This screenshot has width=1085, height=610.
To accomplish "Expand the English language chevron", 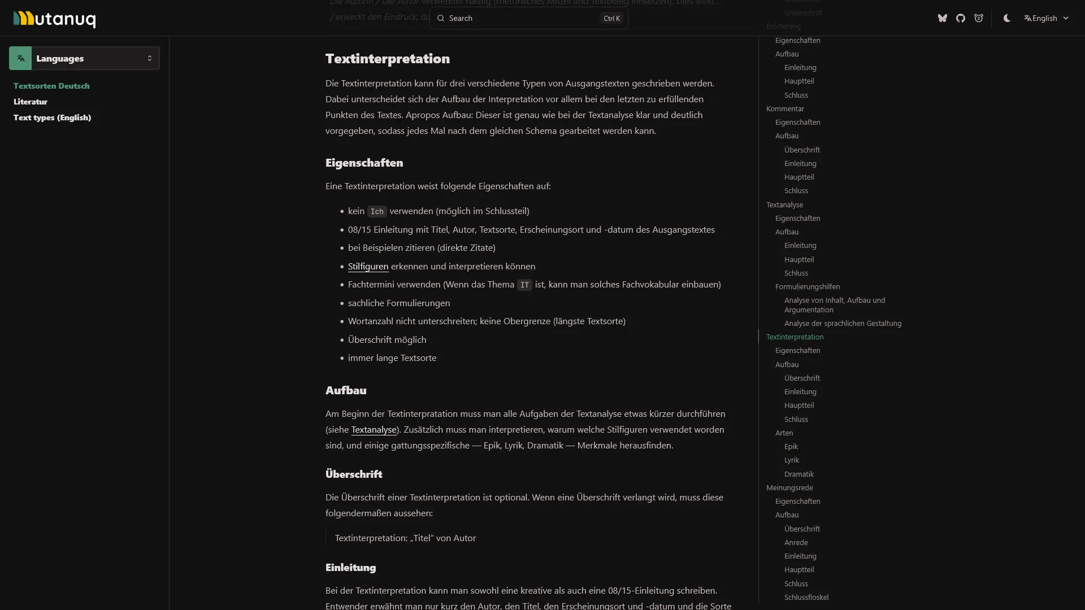I will pos(1066,18).
